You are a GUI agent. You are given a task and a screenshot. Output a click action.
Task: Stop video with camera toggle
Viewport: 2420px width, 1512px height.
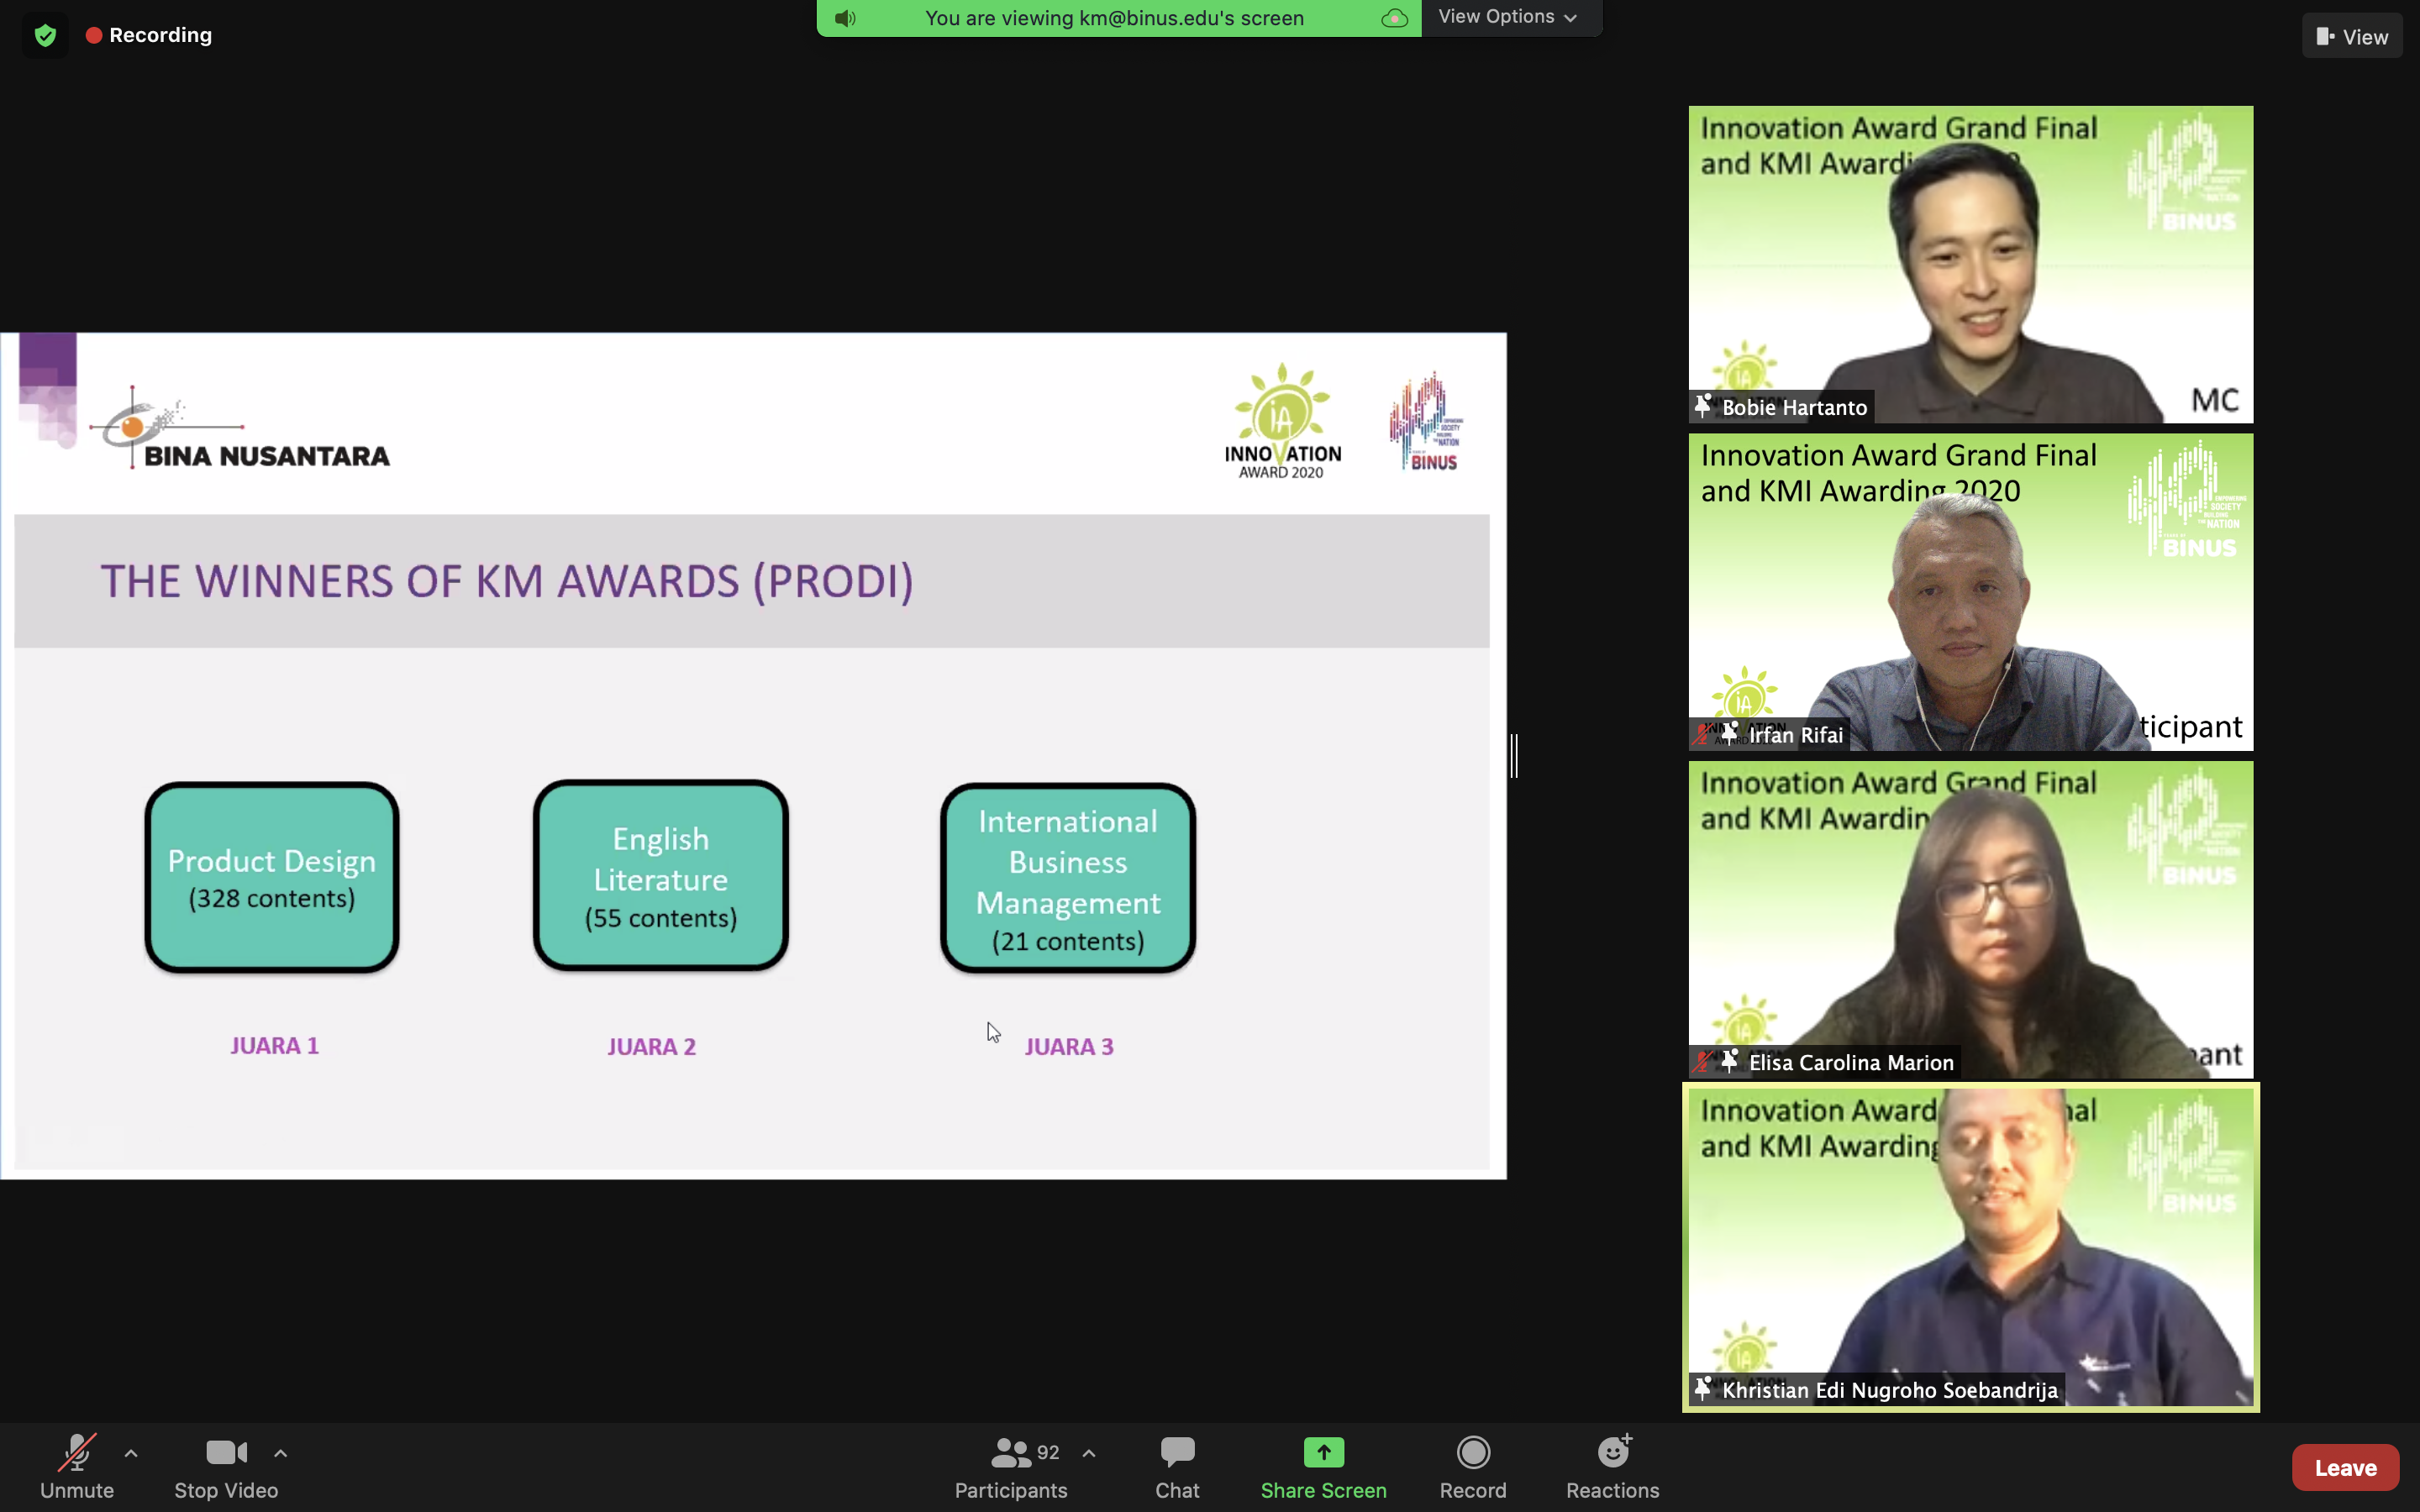click(x=226, y=1466)
